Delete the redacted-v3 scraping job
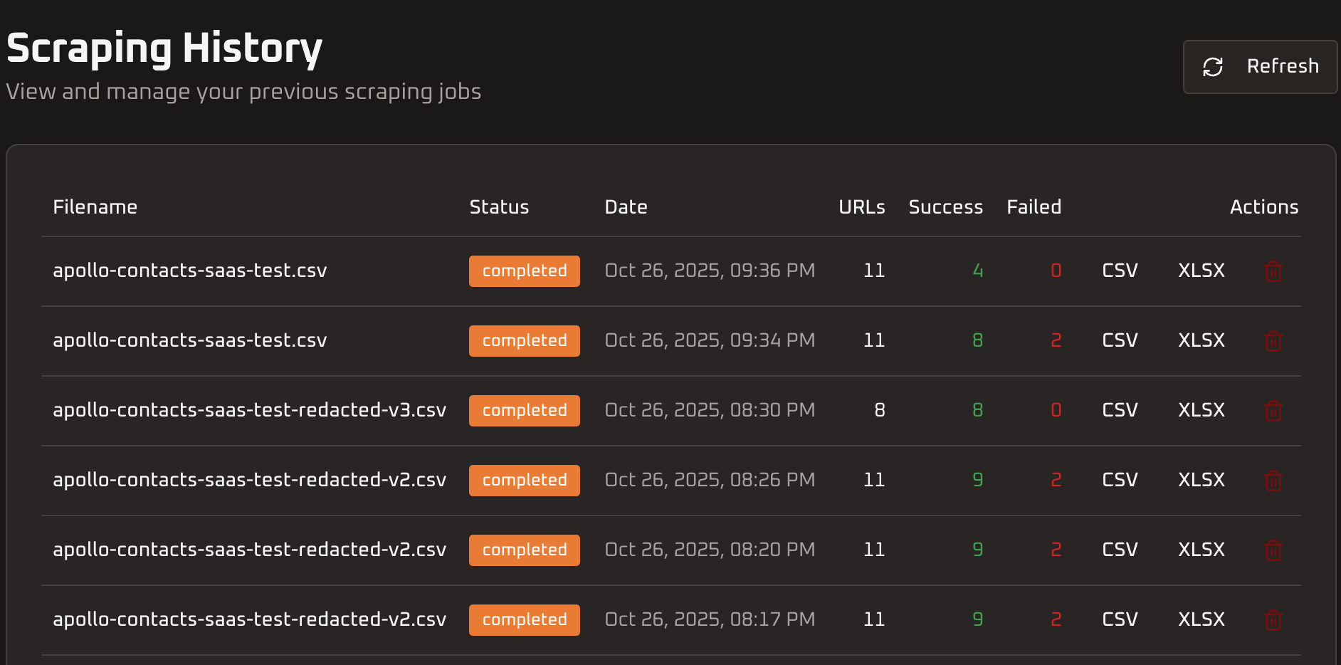The width and height of the screenshot is (1341, 665). pyautogui.click(x=1273, y=410)
